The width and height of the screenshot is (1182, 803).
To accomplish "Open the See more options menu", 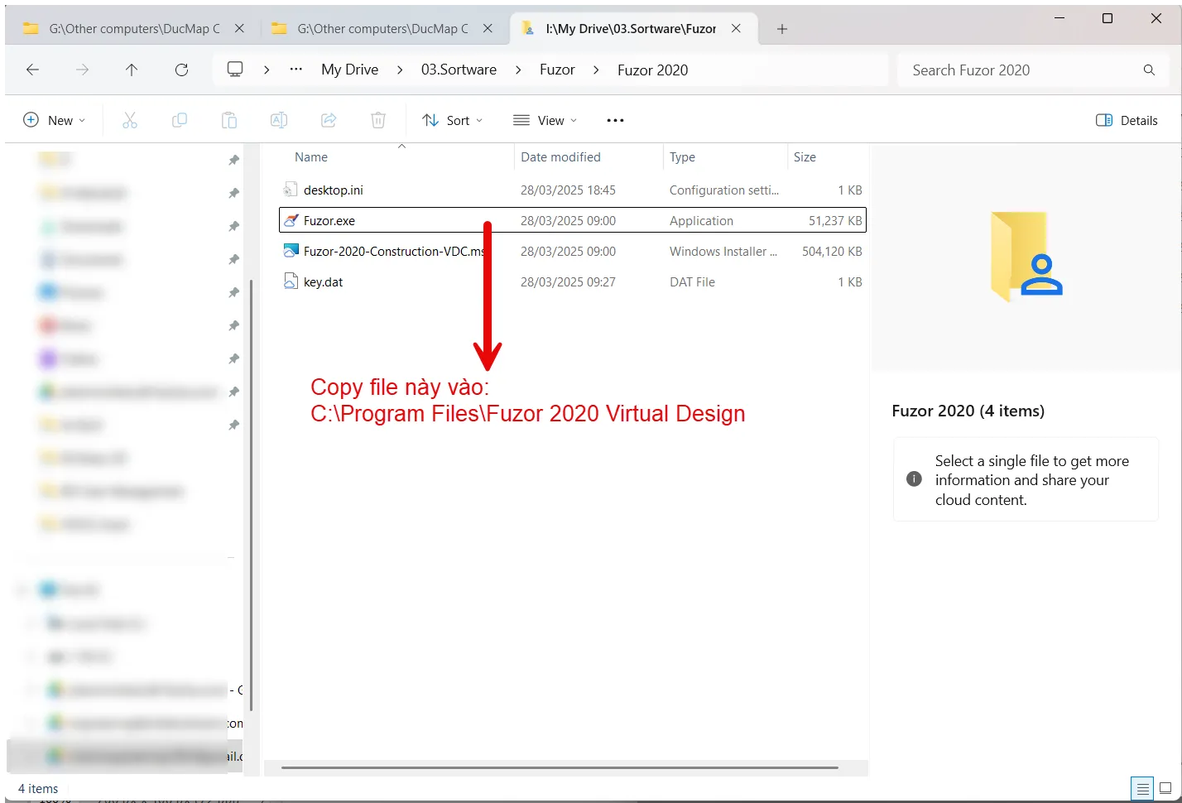I will pos(615,121).
